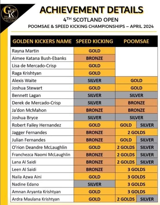The height and width of the screenshot is (205, 160).
Task: Select Derek de Mercado-Crisp's name
Action: [x=36, y=103]
